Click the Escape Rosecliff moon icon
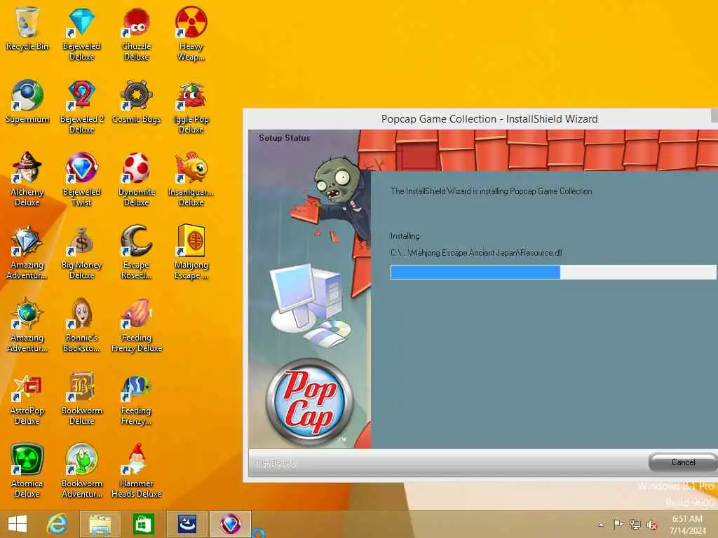 137,251
